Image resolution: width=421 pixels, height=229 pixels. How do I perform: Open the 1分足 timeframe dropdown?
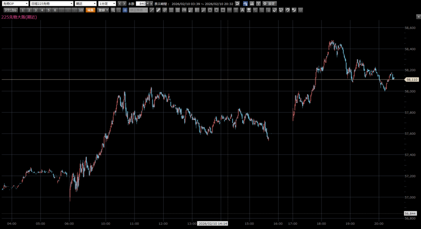click(107, 3)
